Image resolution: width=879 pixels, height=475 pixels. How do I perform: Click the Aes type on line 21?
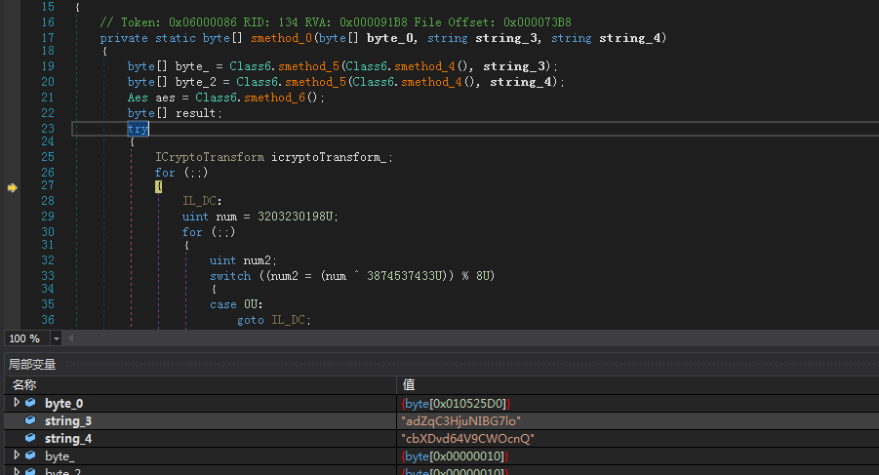[x=138, y=98]
